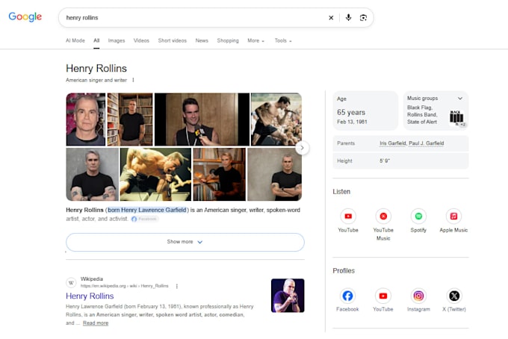Start voice search with microphone icon

tap(348, 17)
